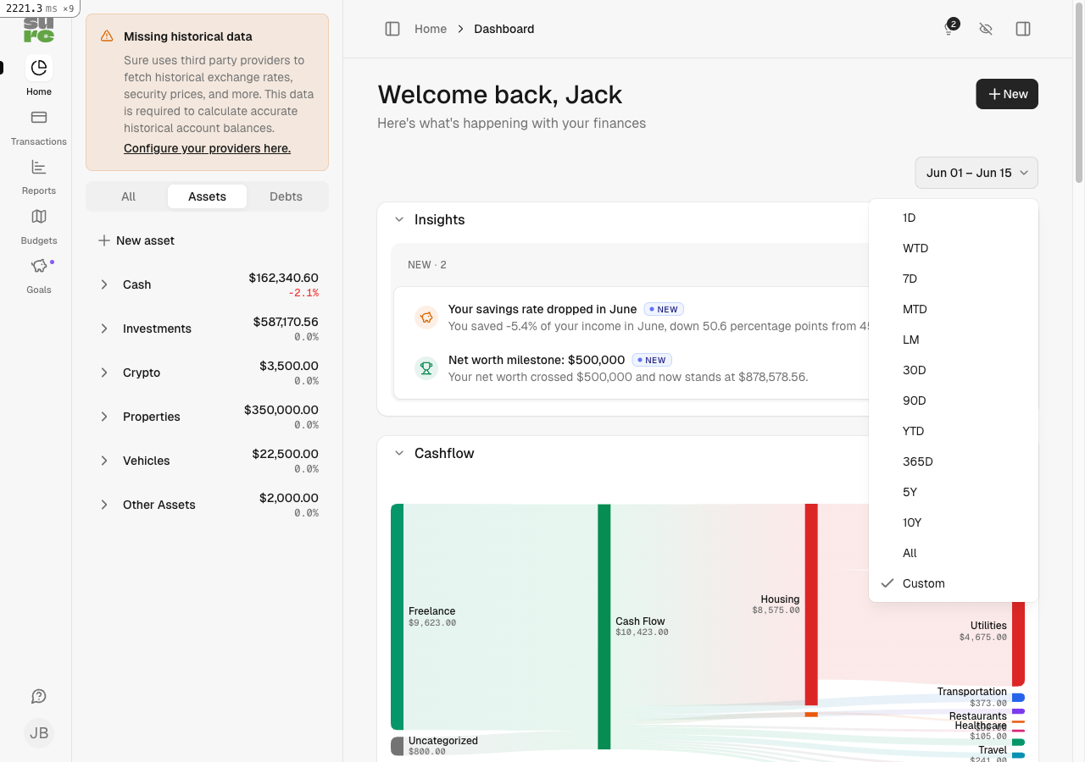
Task: Expand the Other Assets group
Action: pyautogui.click(x=104, y=505)
